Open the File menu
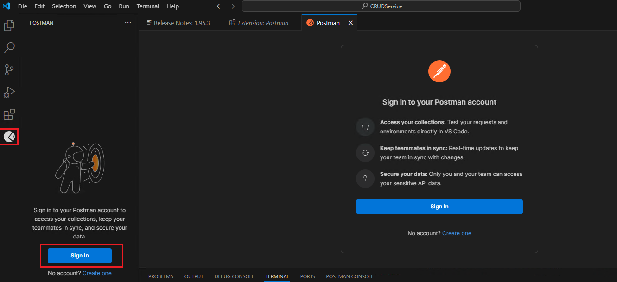The width and height of the screenshot is (617, 282). 22,6
